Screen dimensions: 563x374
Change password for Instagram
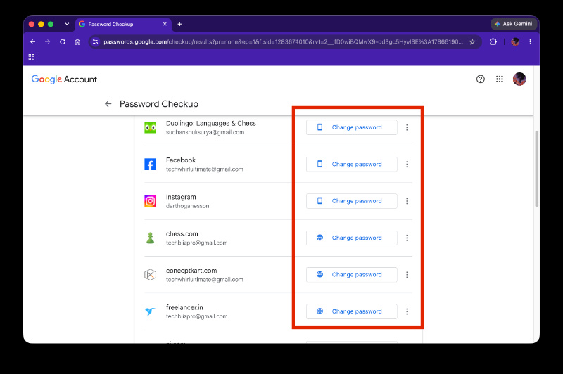[351, 201]
